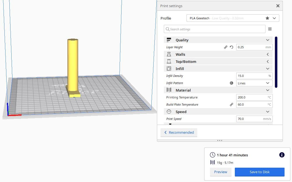Click the Layer Height link icon
This screenshot has width=292, height=182.
coord(225,47)
